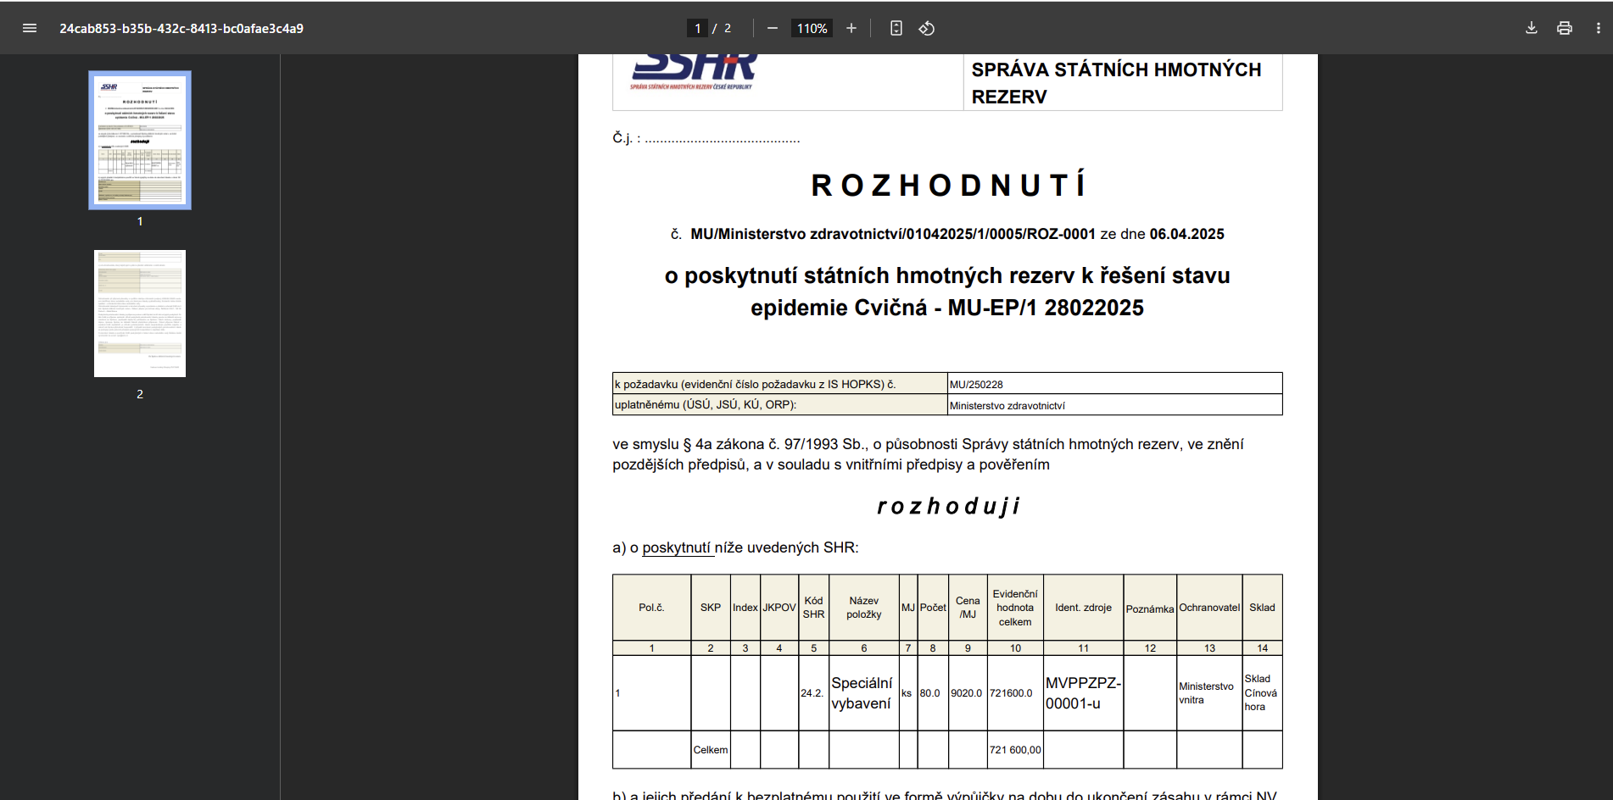The width and height of the screenshot is (1613, 800).
Task: Download the PDF file
Action: (x=1532, y=28)
